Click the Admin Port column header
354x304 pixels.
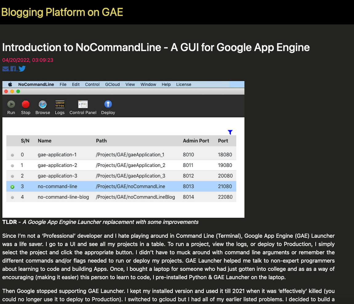(x=196, y=141)
